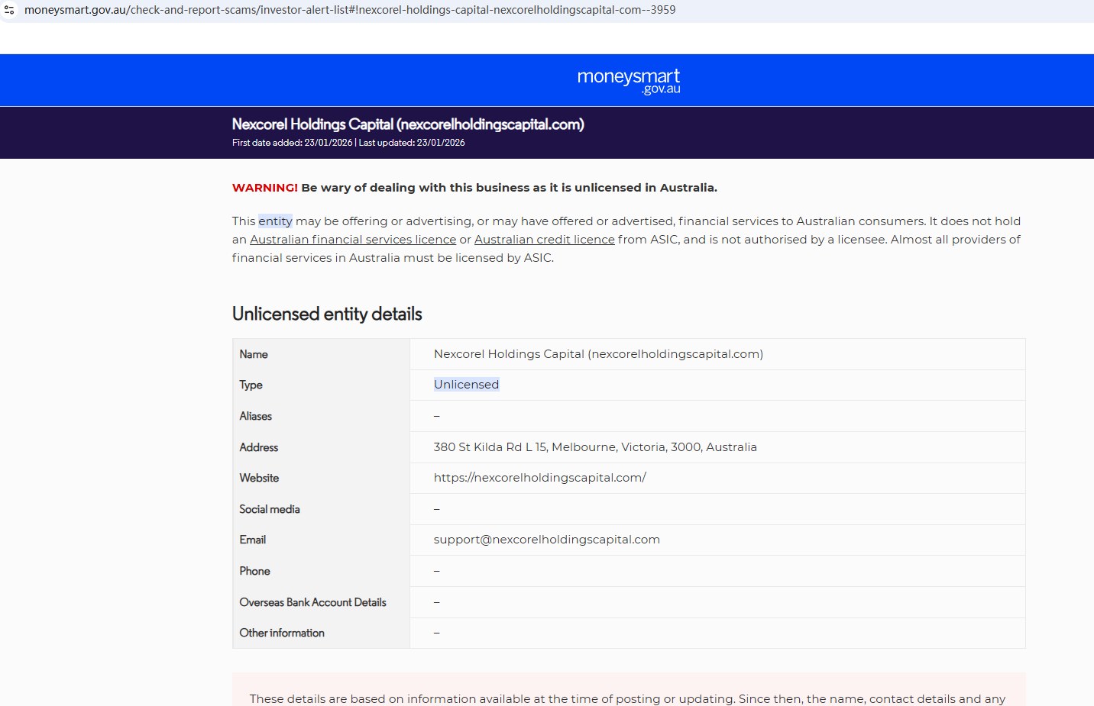Click the Overseas Bank Account Details label
Image resolution: width=1094 pixels, height=706 pixels.
point(313,602)
